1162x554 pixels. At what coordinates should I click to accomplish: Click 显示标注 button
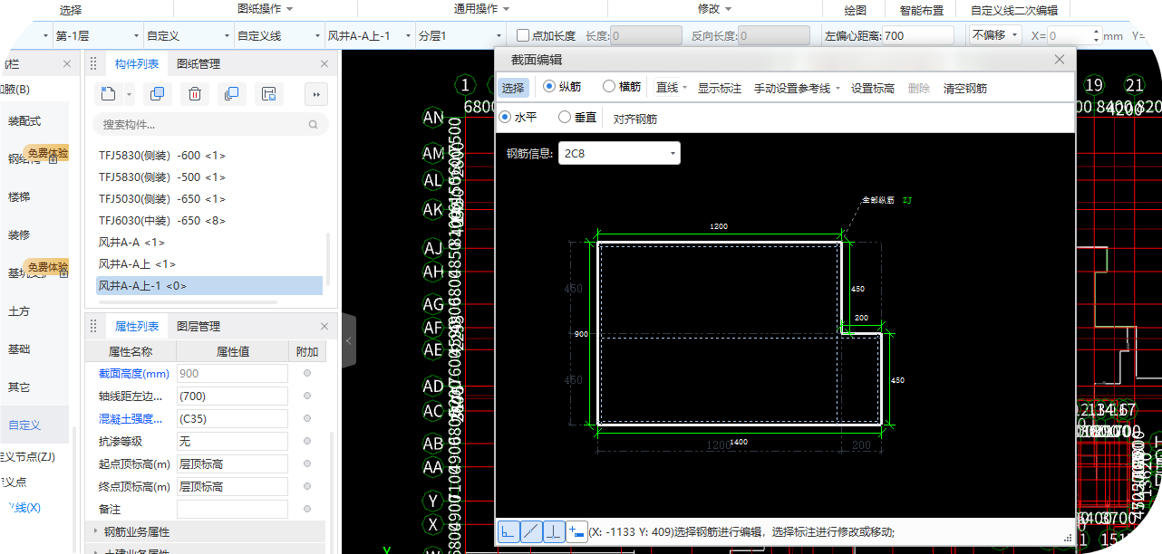(720, 88)
